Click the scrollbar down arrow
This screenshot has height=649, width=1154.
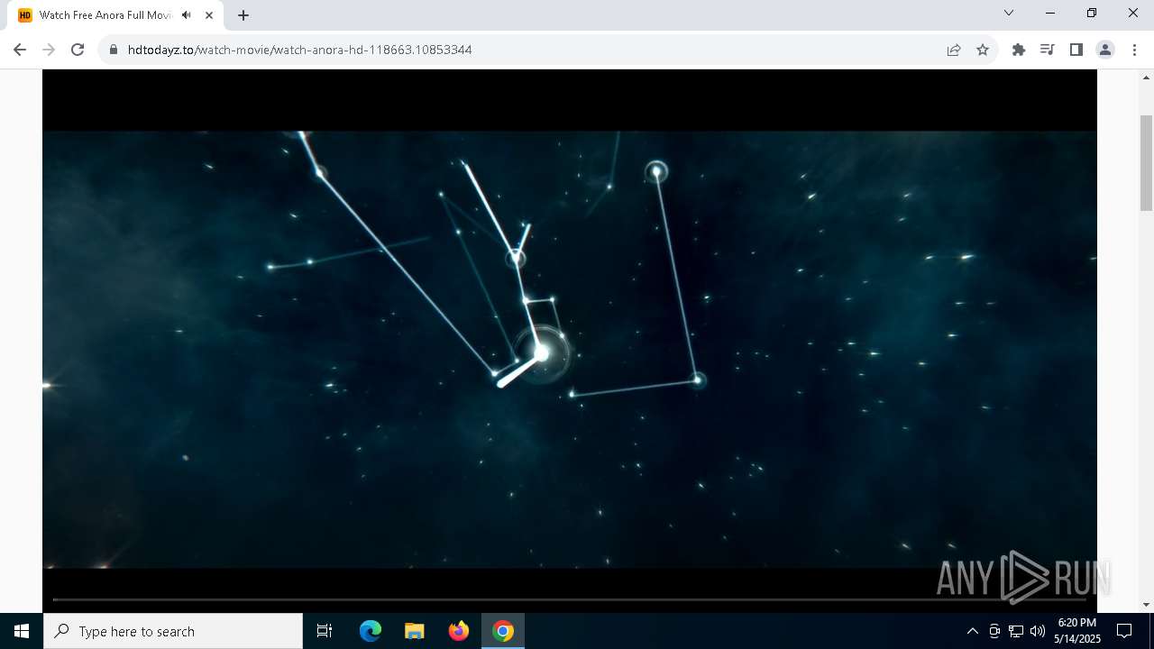click(x=1147, y=605)
